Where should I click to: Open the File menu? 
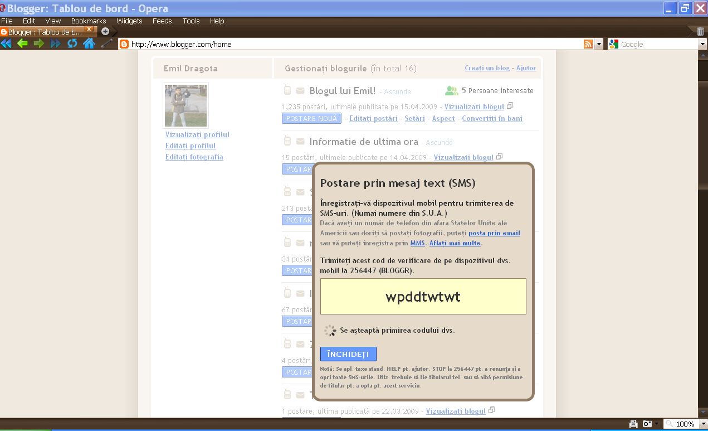pyautogui.click(x=7, y=21)
